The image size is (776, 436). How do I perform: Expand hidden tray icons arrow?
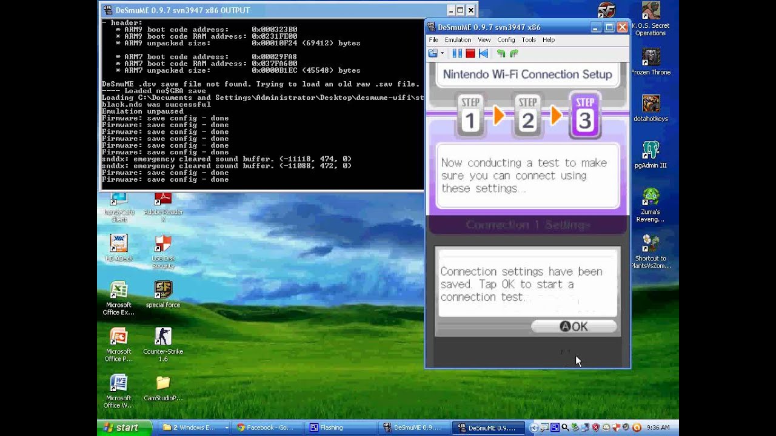(x=534, y=428)
